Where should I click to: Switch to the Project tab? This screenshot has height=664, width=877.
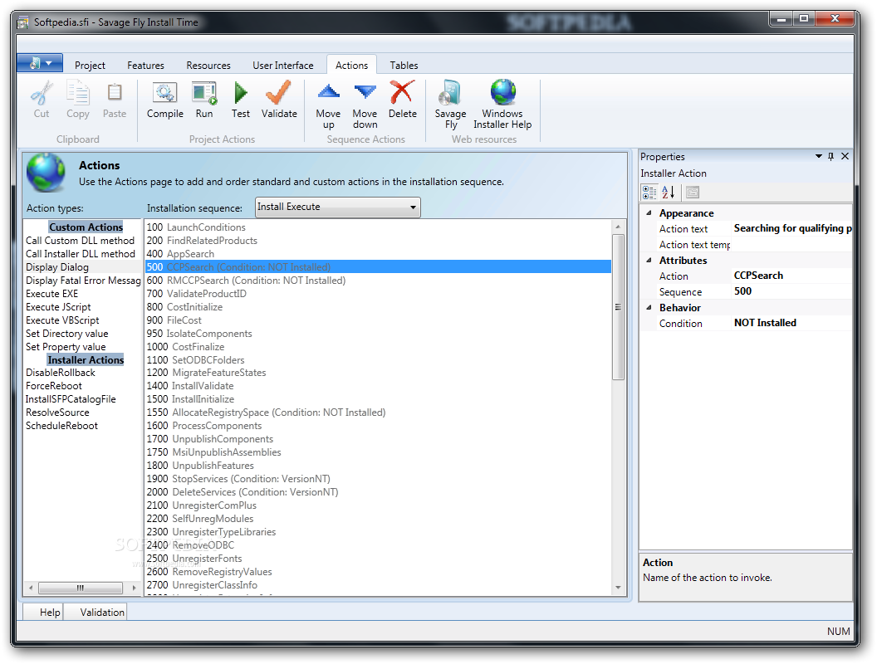coord(90,66)
